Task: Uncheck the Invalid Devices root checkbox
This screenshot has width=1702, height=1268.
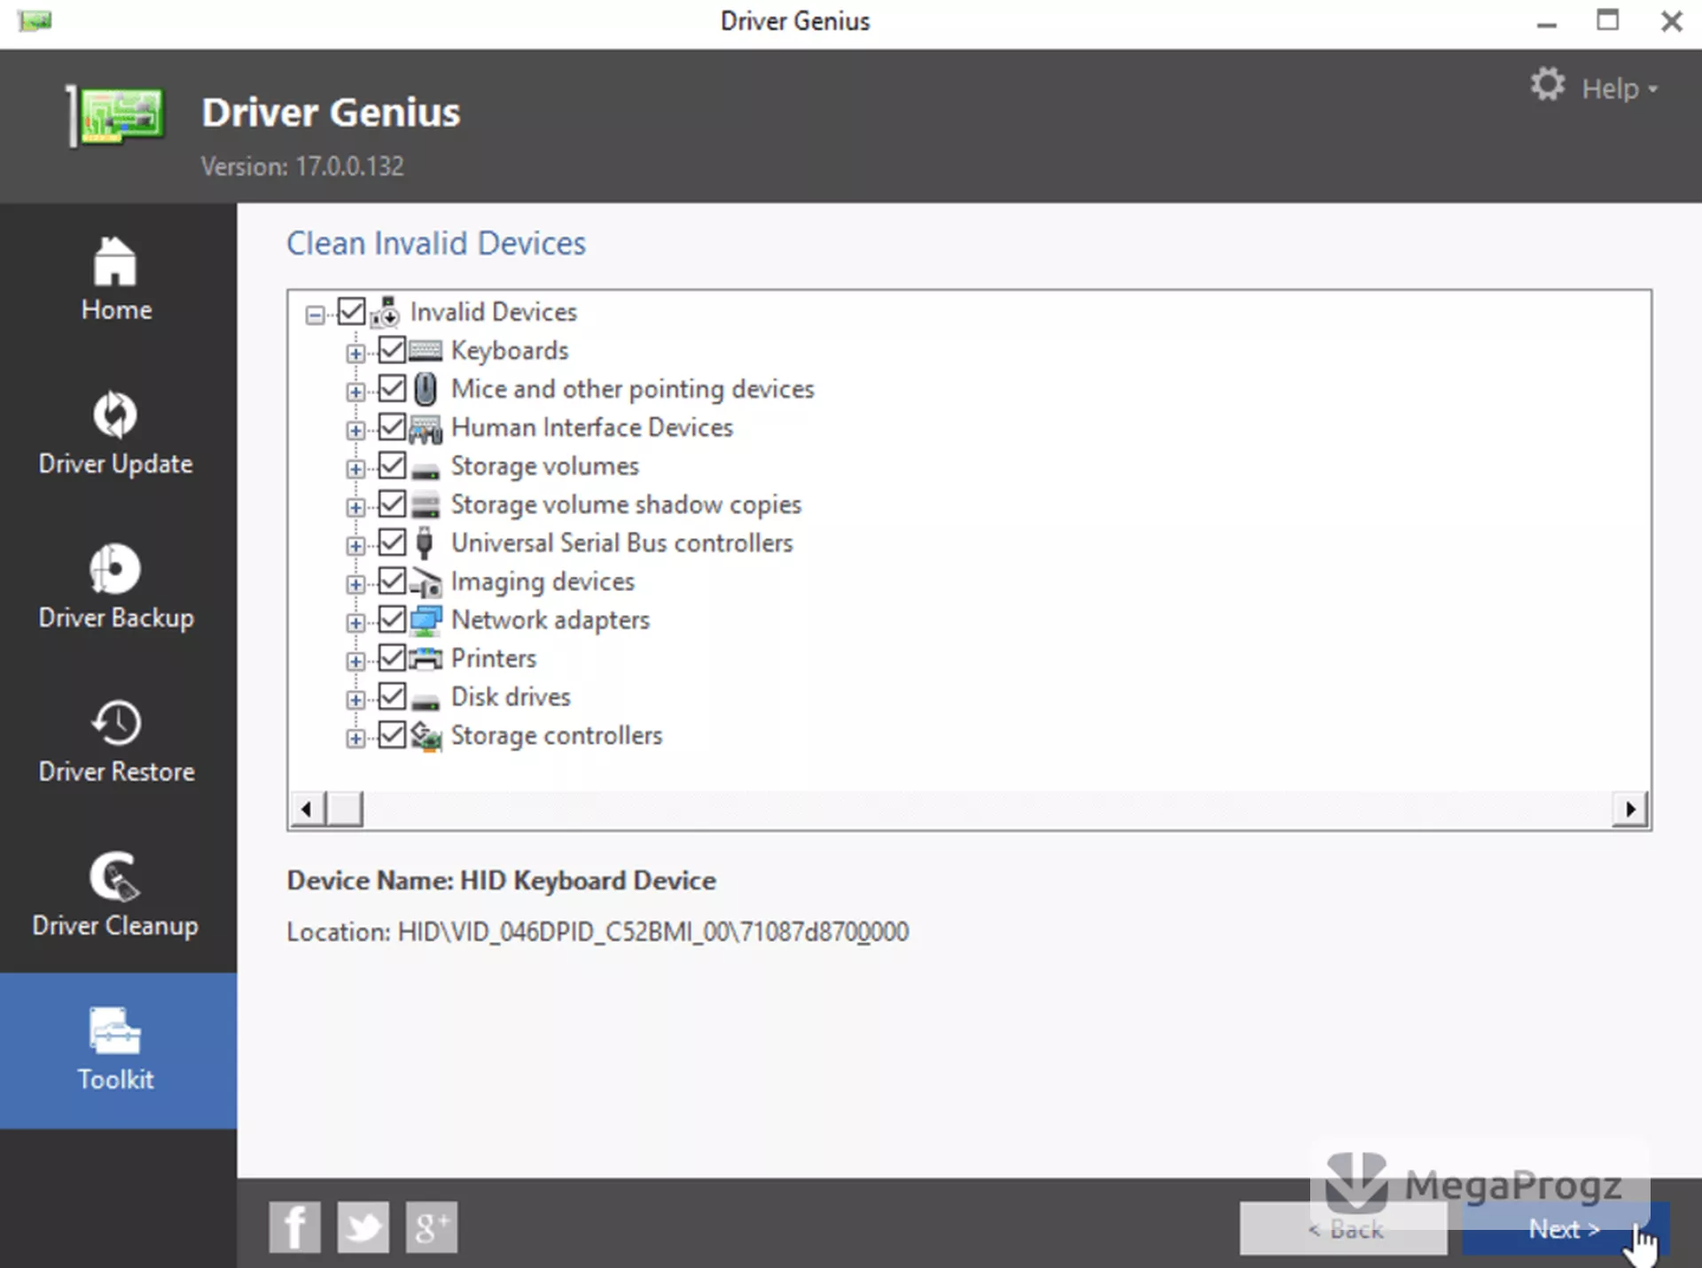Action: coord(352,311)
